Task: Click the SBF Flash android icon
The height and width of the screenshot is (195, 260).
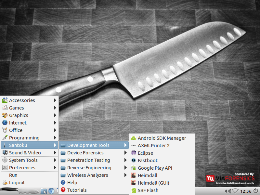Action: (134, 190)
